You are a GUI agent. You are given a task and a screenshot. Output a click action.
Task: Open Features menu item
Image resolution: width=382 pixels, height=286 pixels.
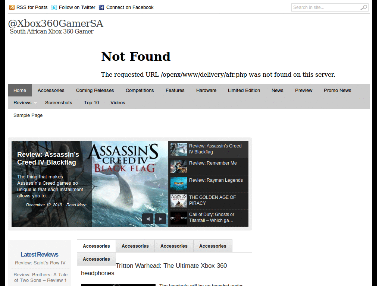tap(175, 90)
